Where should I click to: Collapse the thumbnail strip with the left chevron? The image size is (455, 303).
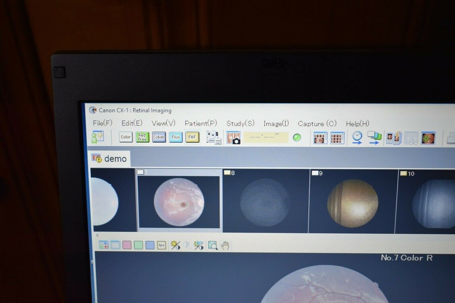point(97,234)
